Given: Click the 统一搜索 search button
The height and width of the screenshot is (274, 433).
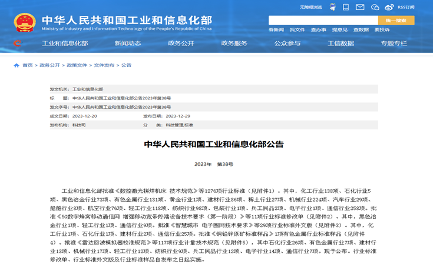Looking at the screenshot, I should pyautogui.click(x=396, y=20).
